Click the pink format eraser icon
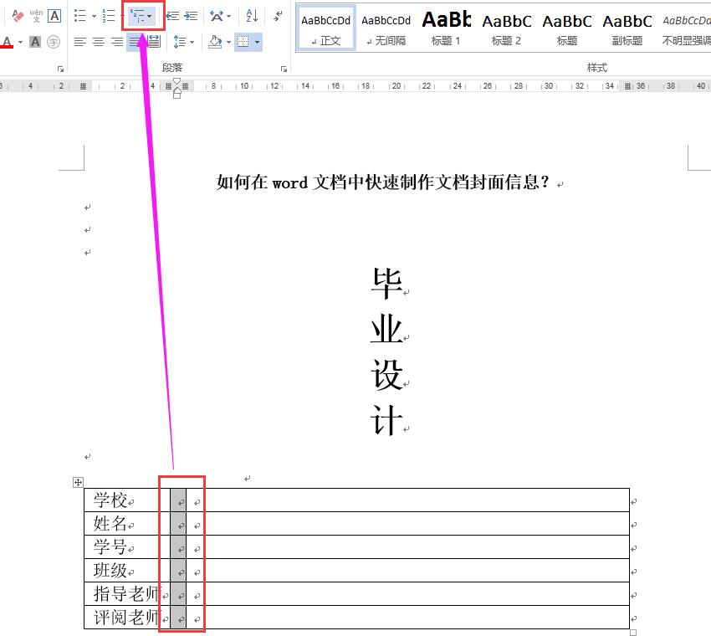The height and width of the screenshot is (636, 711). [16, 13]
